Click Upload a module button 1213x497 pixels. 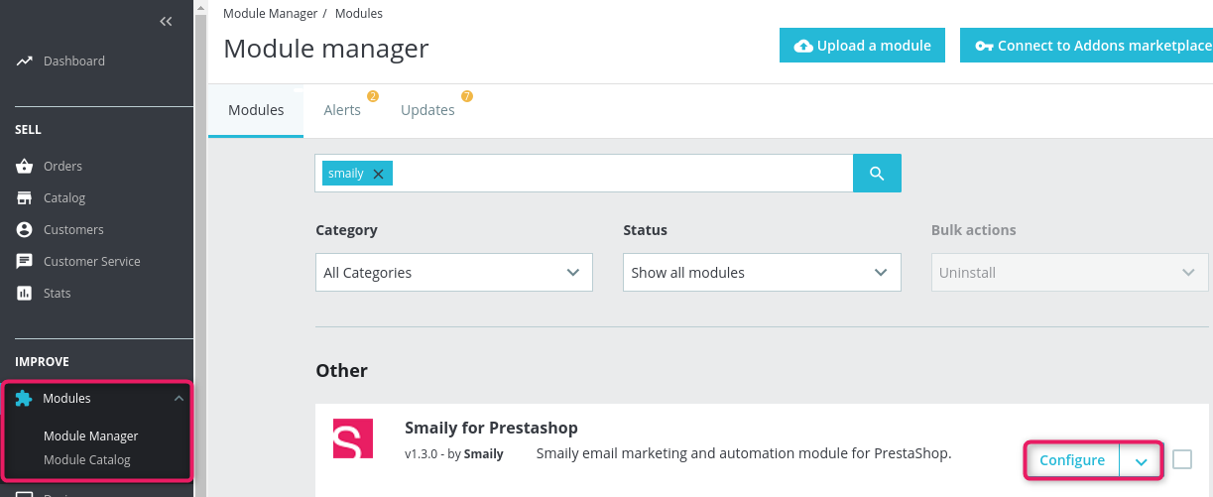click(x=862, y=46)
